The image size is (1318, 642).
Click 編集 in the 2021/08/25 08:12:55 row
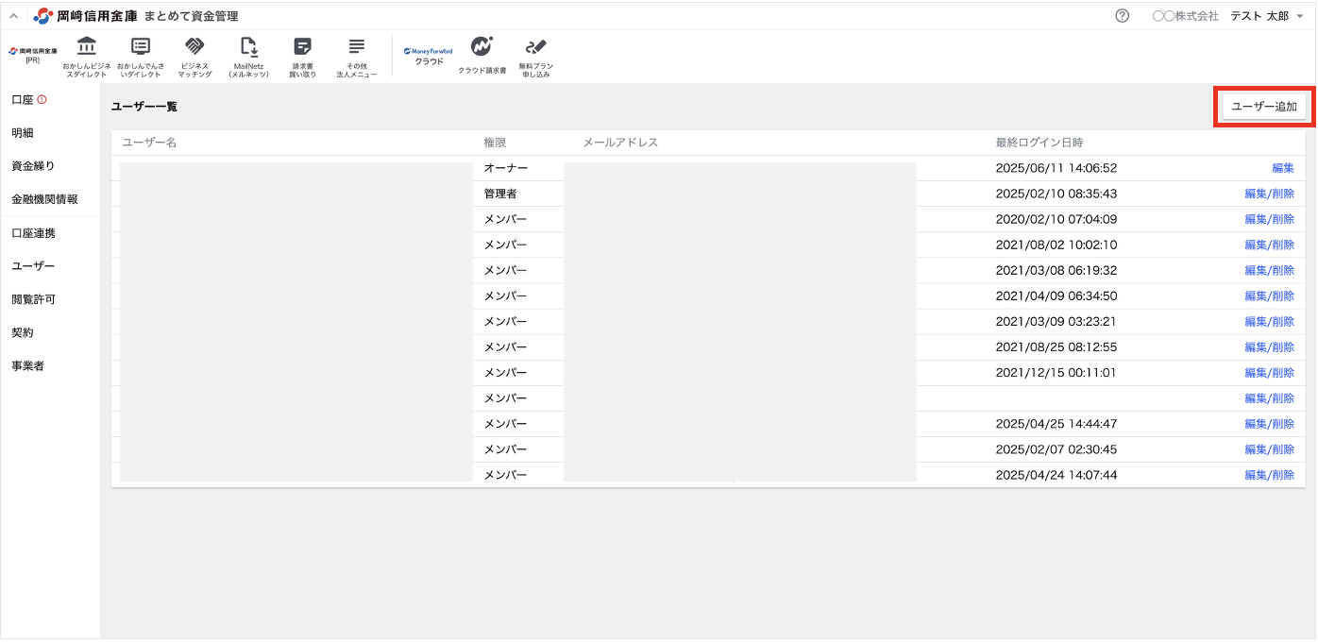pos(1256,346)
